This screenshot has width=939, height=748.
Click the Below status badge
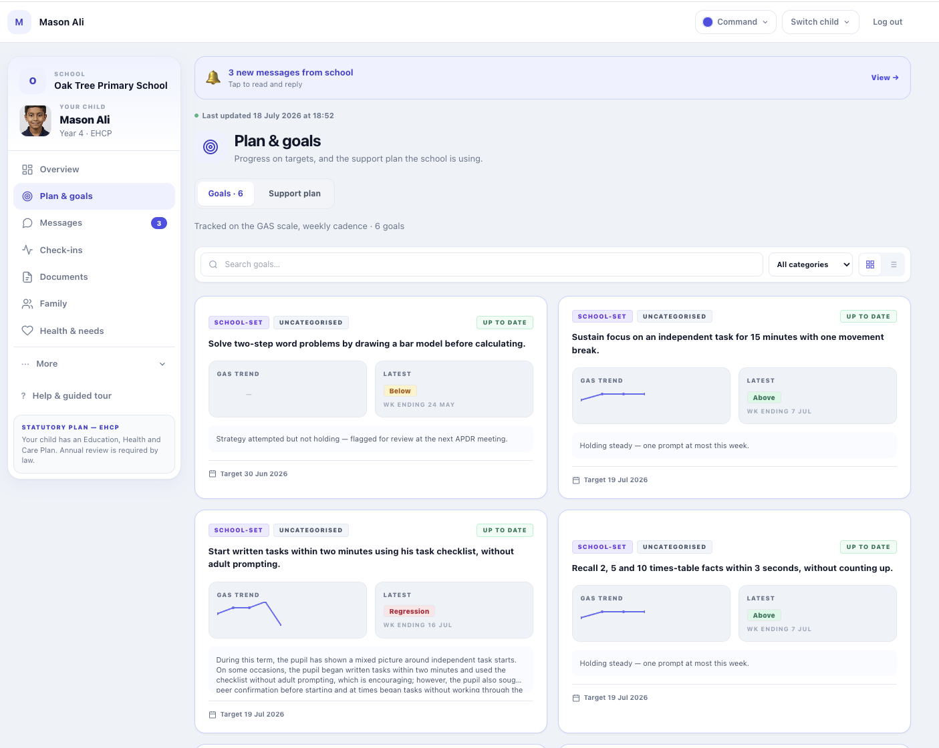tap(400, 391)
